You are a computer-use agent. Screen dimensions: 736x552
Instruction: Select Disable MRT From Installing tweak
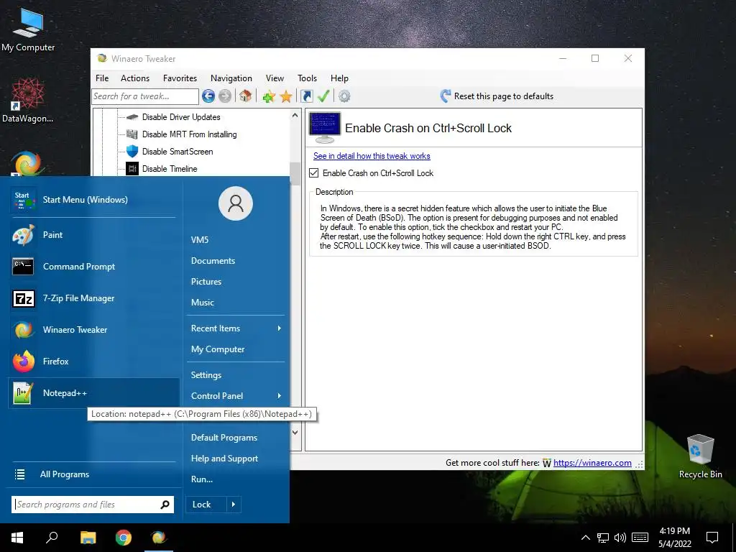pyautogui.click(x=189, y=134)
